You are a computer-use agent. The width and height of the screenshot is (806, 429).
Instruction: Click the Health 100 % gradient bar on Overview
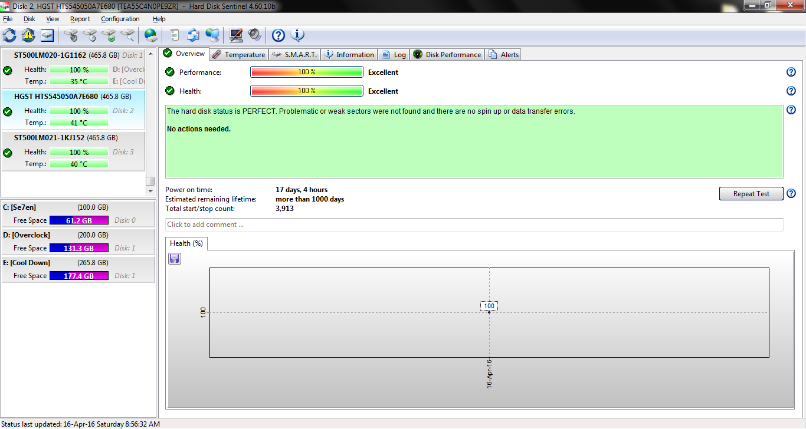pos(307,91)
